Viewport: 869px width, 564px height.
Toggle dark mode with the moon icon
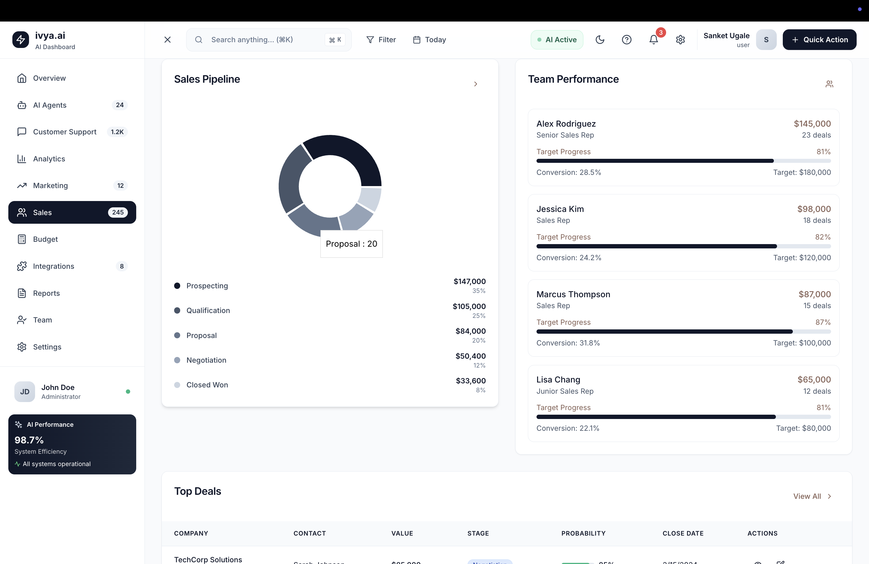coord(600,39)
